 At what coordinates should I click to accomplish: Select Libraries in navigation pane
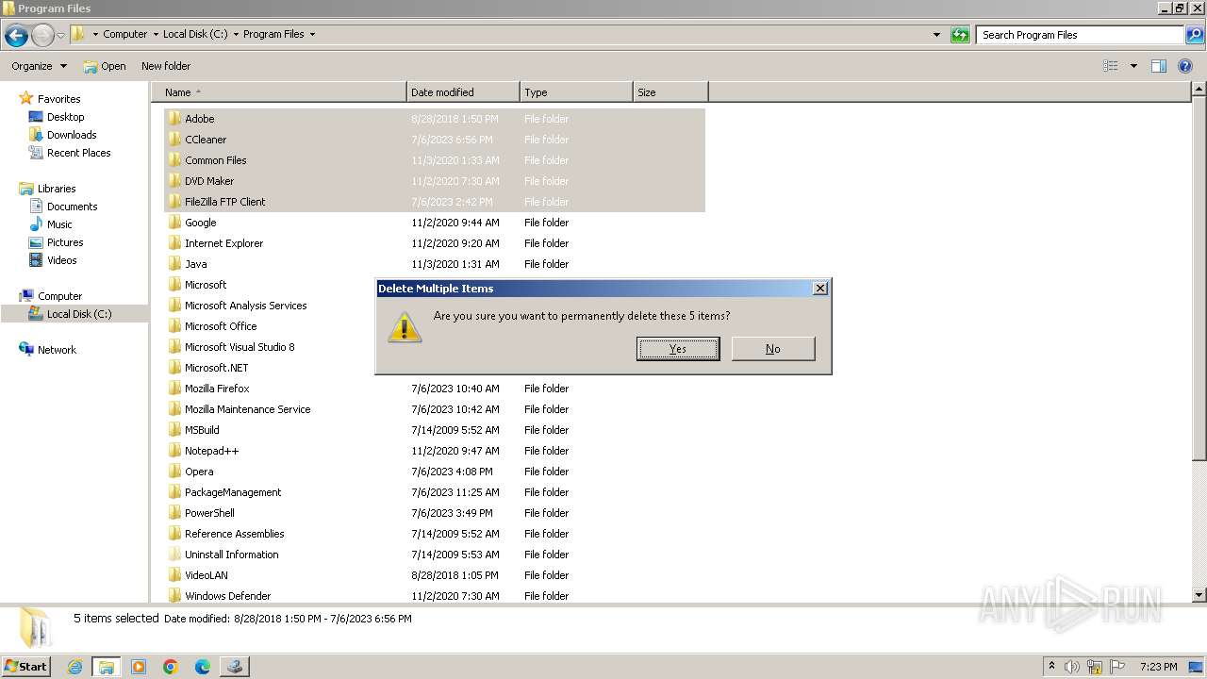(x=57, y=189)
